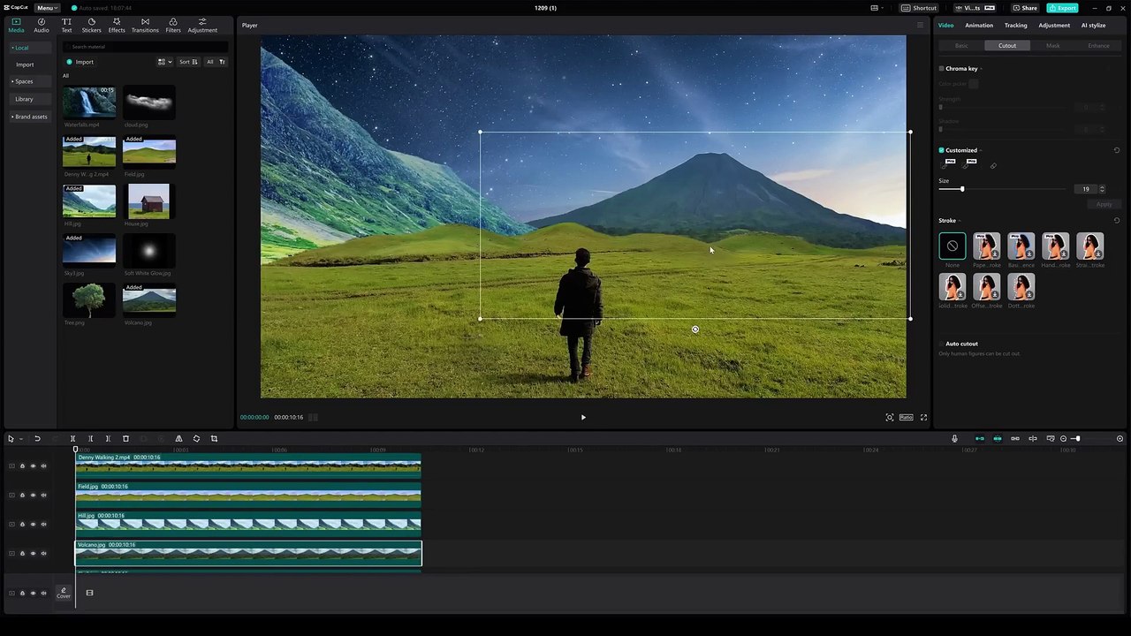This screenshot has height=636, width=1131.
Task: Open the Shortcut button
Action: 920,8
